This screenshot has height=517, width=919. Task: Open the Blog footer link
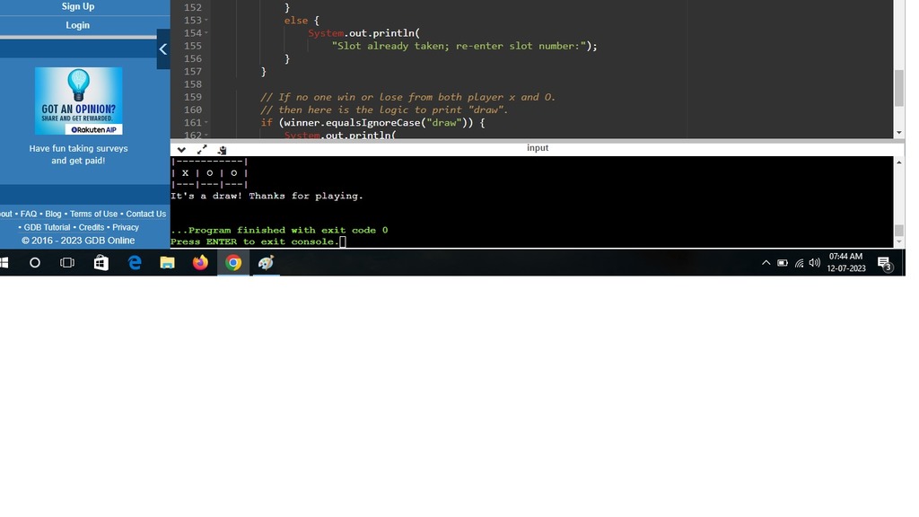point(53,214)
